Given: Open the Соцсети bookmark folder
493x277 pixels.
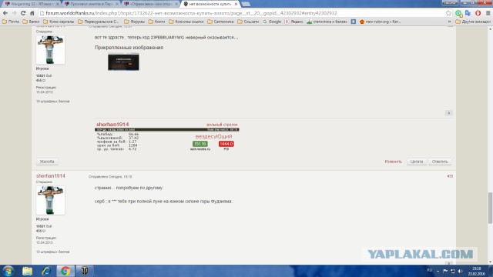Looking at the screenshot, I should click(x=248, y=22).
